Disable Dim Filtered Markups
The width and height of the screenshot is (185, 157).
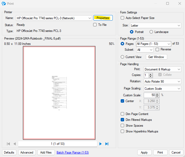pyautogui.click(x=122, y=120)
